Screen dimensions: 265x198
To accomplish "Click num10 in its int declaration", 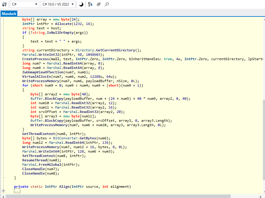I will (44, 103).
